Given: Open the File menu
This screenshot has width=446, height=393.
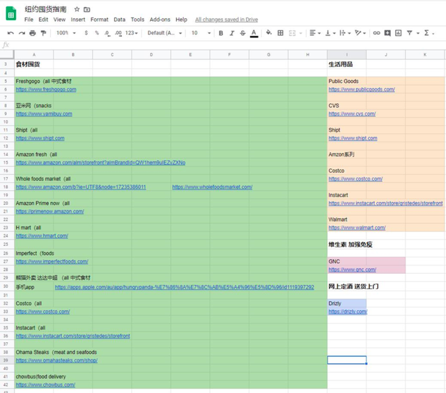Looking at the screenshot, I should click(x=29, y=20).
